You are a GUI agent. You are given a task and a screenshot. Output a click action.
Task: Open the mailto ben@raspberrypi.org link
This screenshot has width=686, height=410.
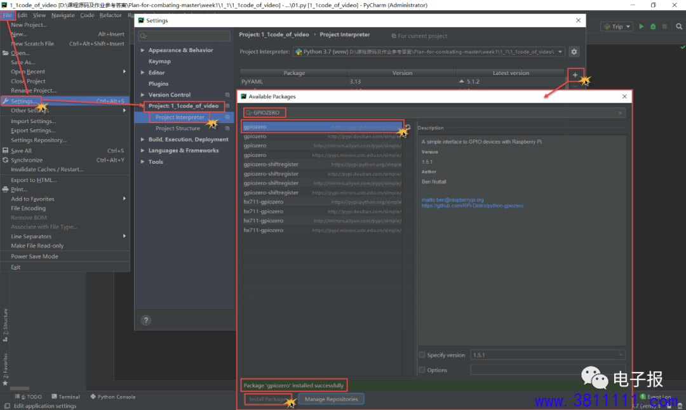point(452,200)
